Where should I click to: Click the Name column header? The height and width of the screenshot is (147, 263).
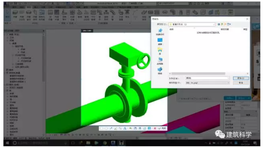pyautogui.click(x=172, y=29)
